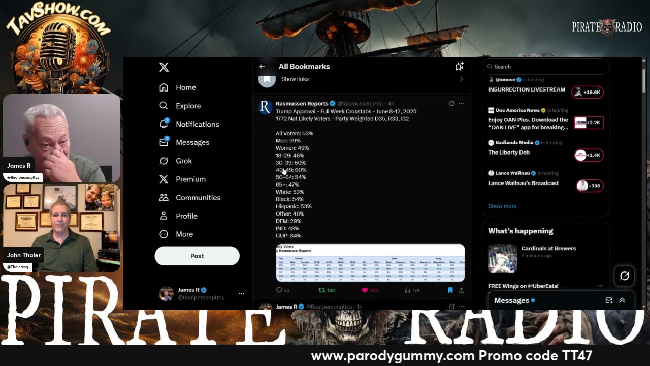Open the crosstabs table image

coord(370,263)
